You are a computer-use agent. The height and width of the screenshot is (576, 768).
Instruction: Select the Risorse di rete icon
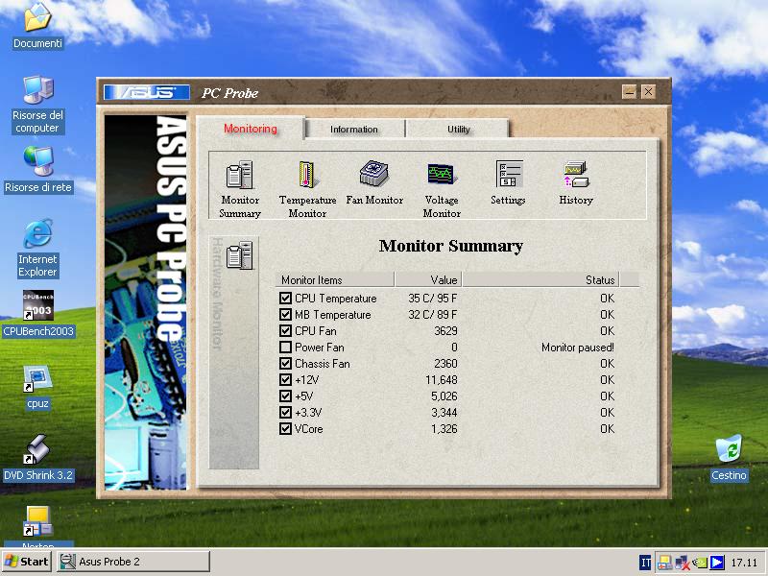38,161
